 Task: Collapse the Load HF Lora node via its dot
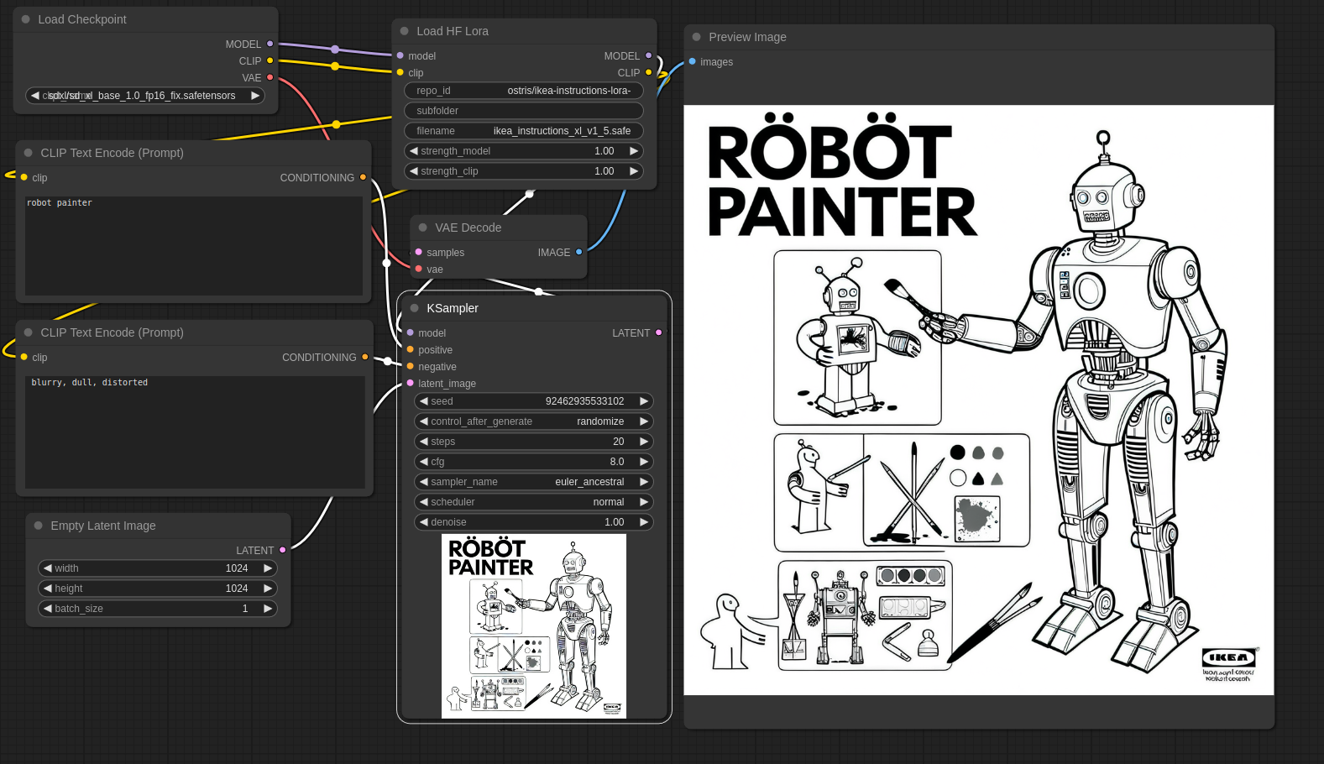click(405, 31)
